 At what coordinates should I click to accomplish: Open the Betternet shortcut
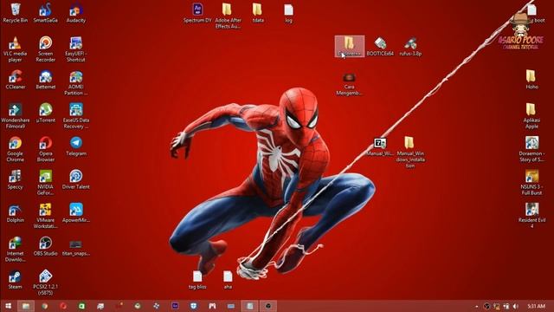[x=46, y=80]
